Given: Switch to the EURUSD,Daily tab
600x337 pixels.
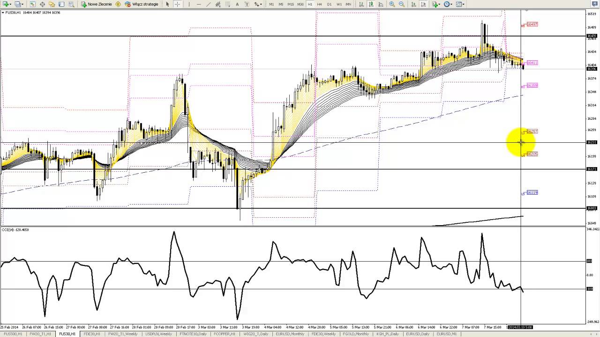Looking at the screenshot, I should pos(418,334).
